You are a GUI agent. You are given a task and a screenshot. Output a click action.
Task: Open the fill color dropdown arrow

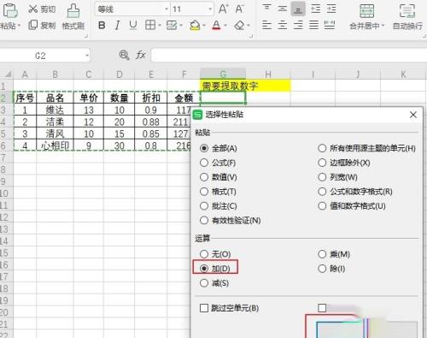[x=204, y=26]
